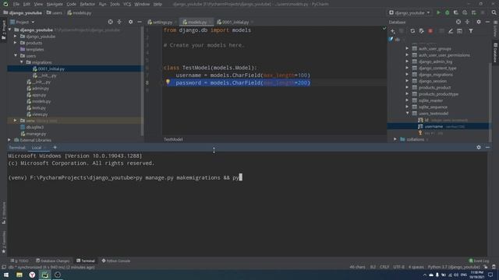Open the django_youtube run configuration dropdown
The image size is (499, 280).
pos(409,12)
